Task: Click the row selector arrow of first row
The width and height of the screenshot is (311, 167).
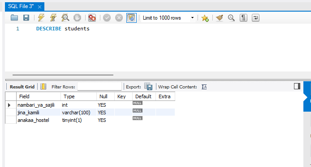Action: (x=9, y=105)
